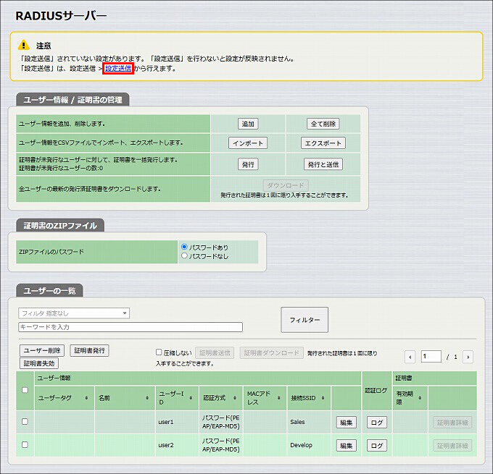Viewport: 493px width, 474px height.
Task: Click the grayed ダウンロード button
Action: 286,185
